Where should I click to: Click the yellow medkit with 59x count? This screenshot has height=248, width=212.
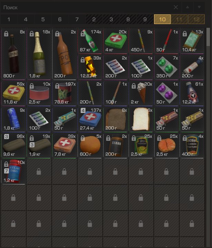[x=14, y=93]
